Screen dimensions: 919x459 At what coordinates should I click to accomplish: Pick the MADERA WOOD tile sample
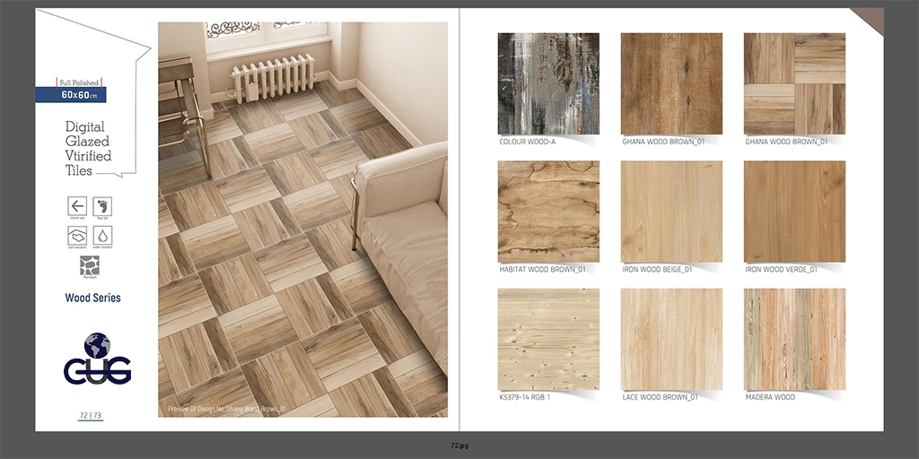tap(794, 339)
